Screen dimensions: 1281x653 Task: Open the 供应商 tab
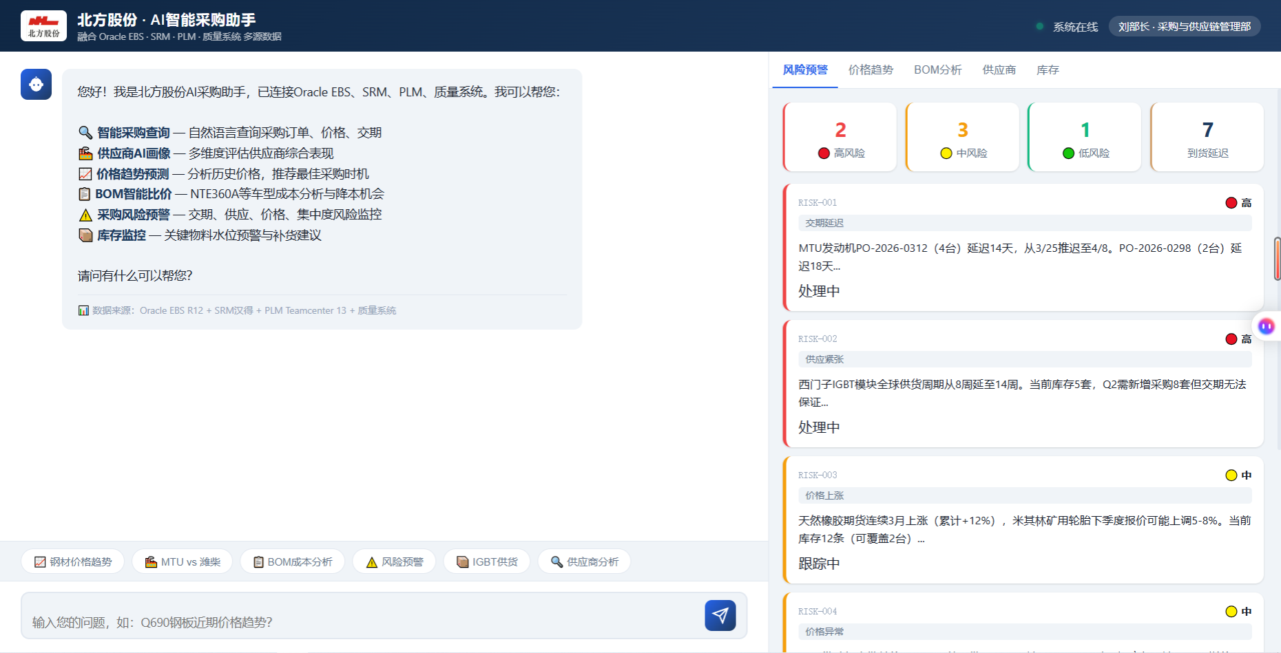(x=999, y=69)
